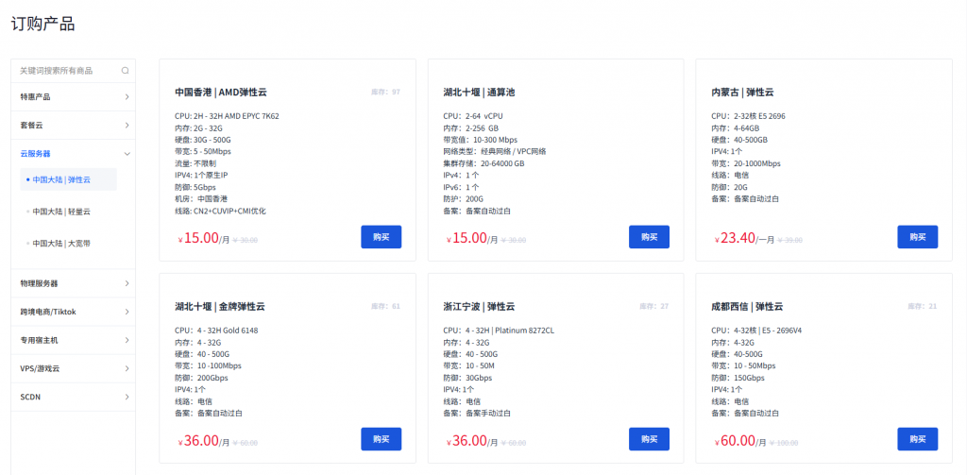Purchase the 内蒙古 弹性云 plan

pyautogui.click(x=917, y=237)
